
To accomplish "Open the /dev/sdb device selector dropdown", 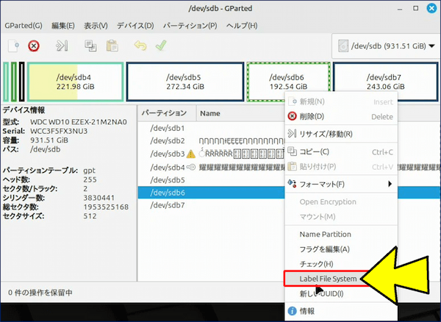I will [382, 46].
